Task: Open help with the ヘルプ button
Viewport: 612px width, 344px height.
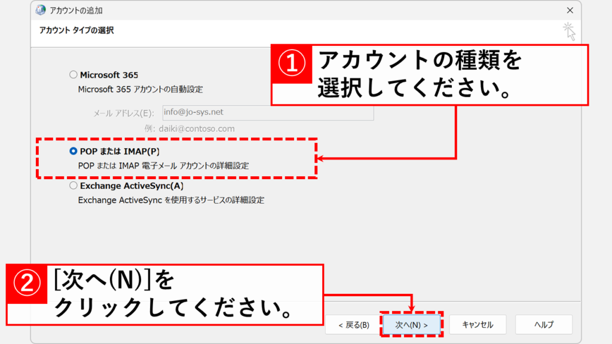Action: [544, 324]
